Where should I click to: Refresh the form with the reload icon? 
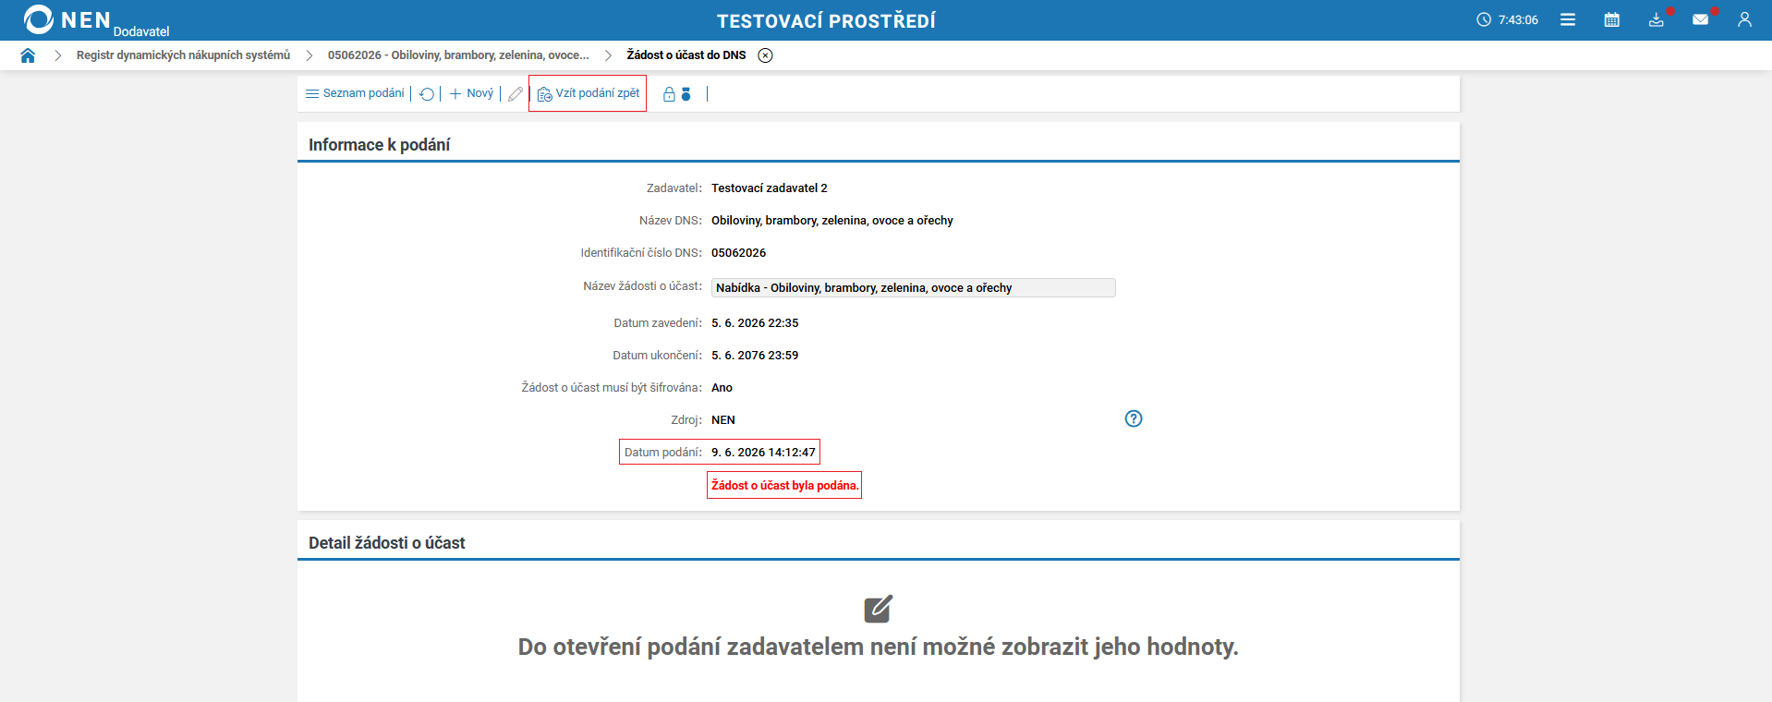point(427,94)
